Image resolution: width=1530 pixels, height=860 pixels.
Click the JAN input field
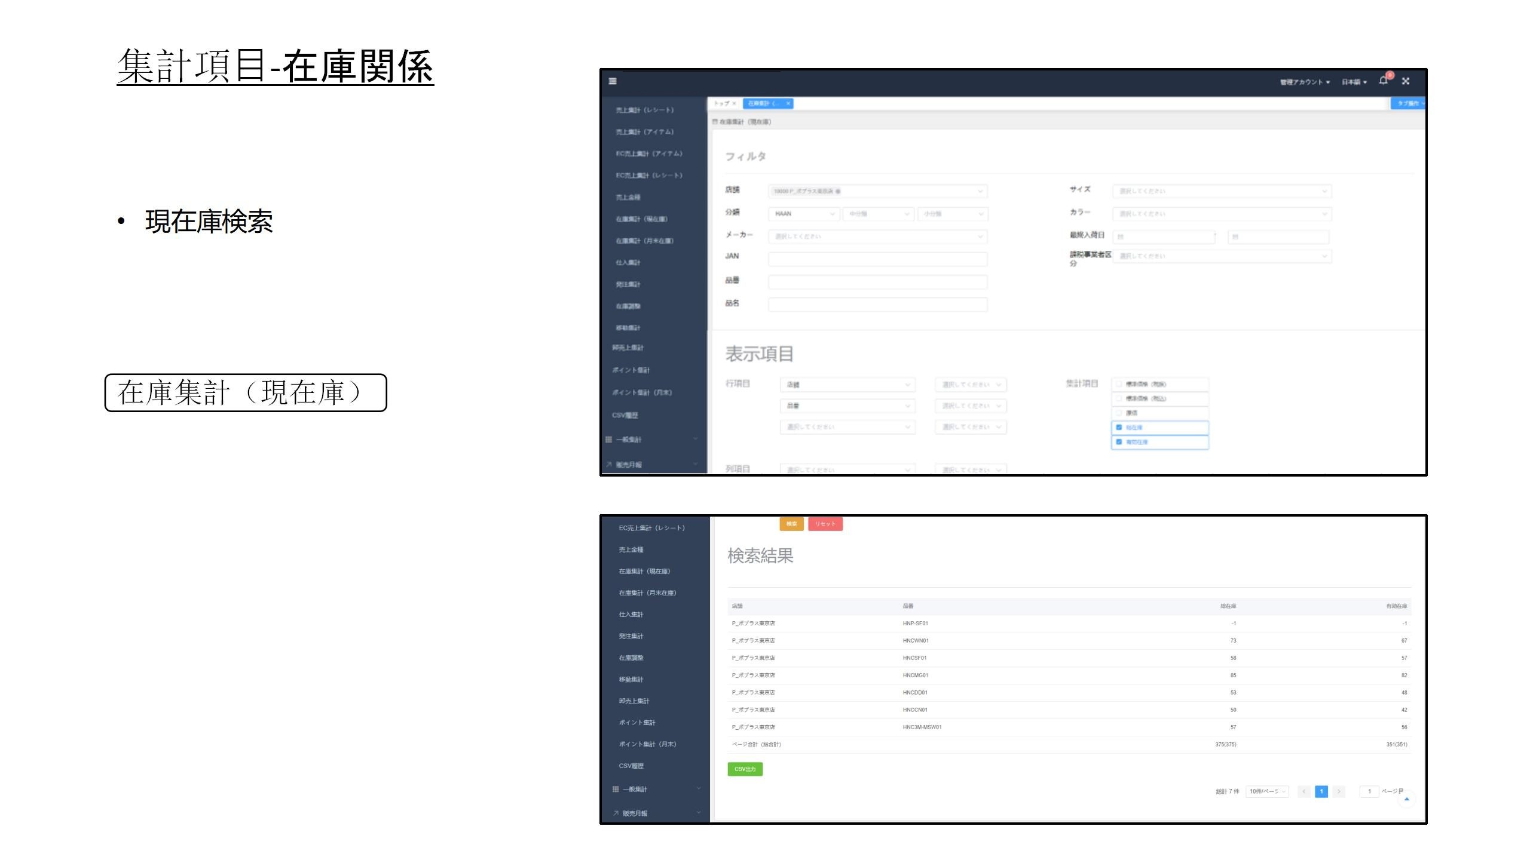coord(877,259)
